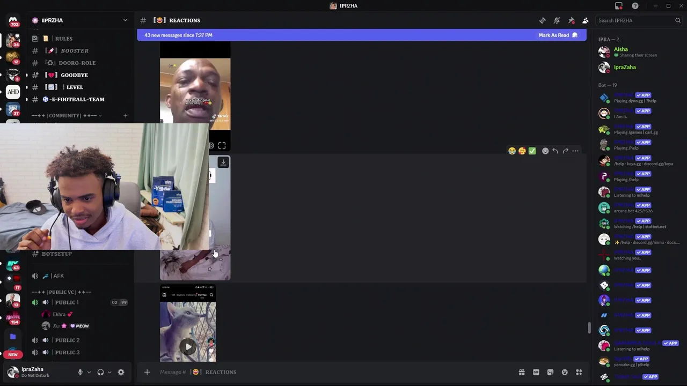Click the chat scrollbar thumb
The width and height of the screenshot is (687, 386).
click(589, 328)
